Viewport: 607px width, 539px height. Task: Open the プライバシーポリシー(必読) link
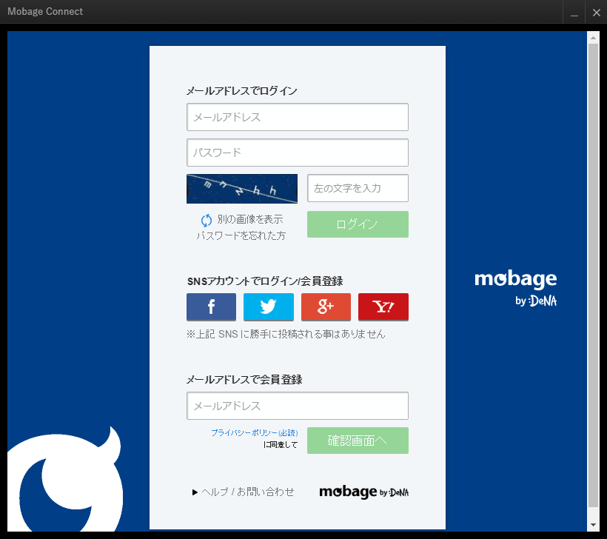255,433
